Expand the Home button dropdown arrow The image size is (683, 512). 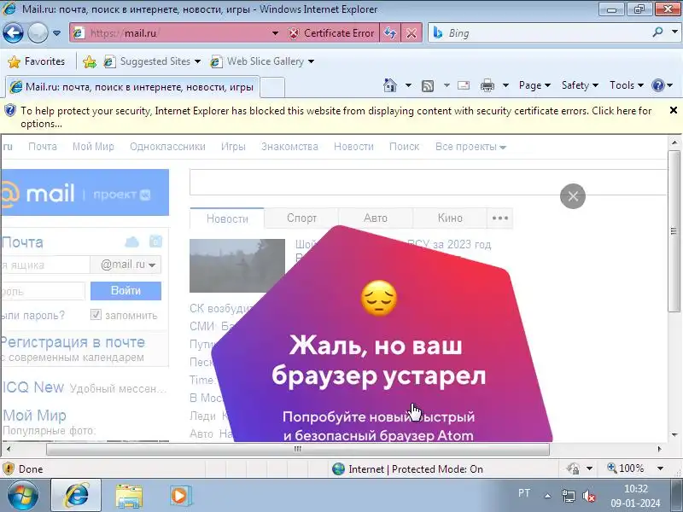tap(408, 85)
